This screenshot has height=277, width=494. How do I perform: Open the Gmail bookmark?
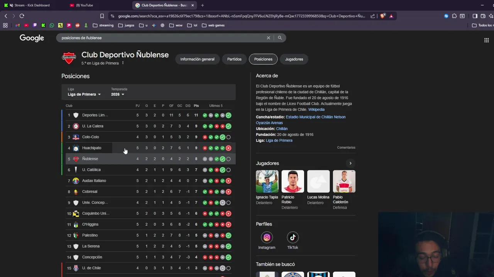click(x=18, y=25)
